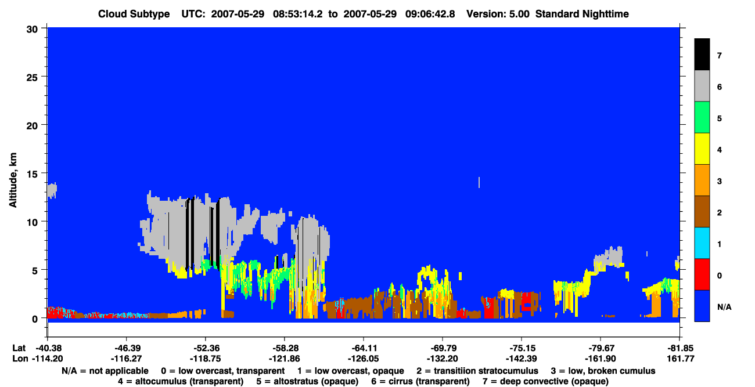This screenshot has width=755, height=387.
Task: Click the latitude value -69.79
Action: pos(442,348)
